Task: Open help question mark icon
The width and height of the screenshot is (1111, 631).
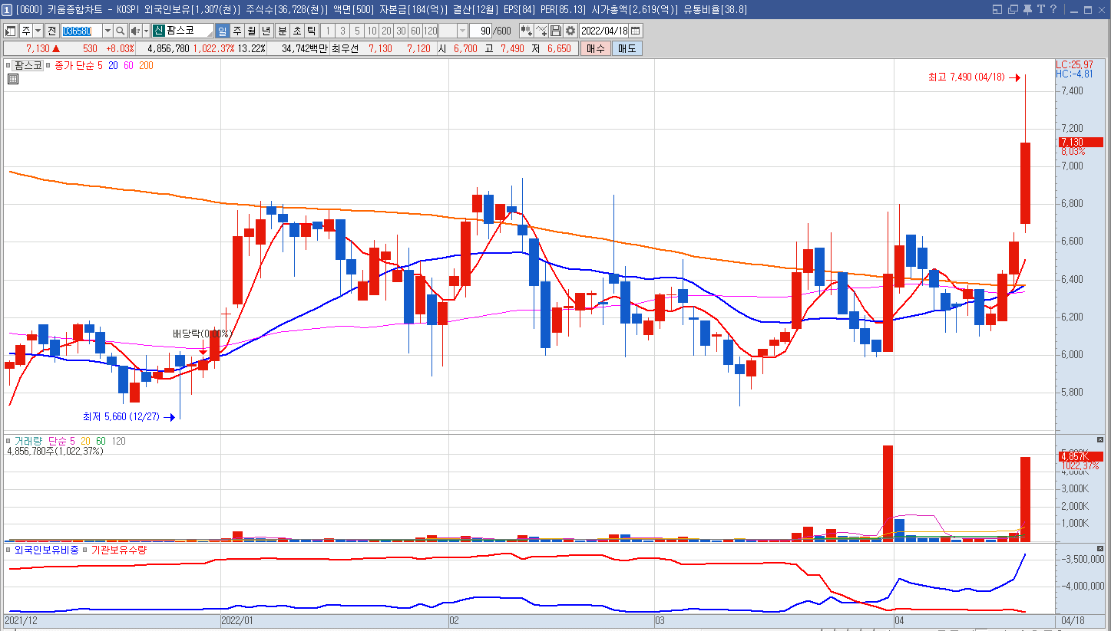Action: coord(1055,9)
